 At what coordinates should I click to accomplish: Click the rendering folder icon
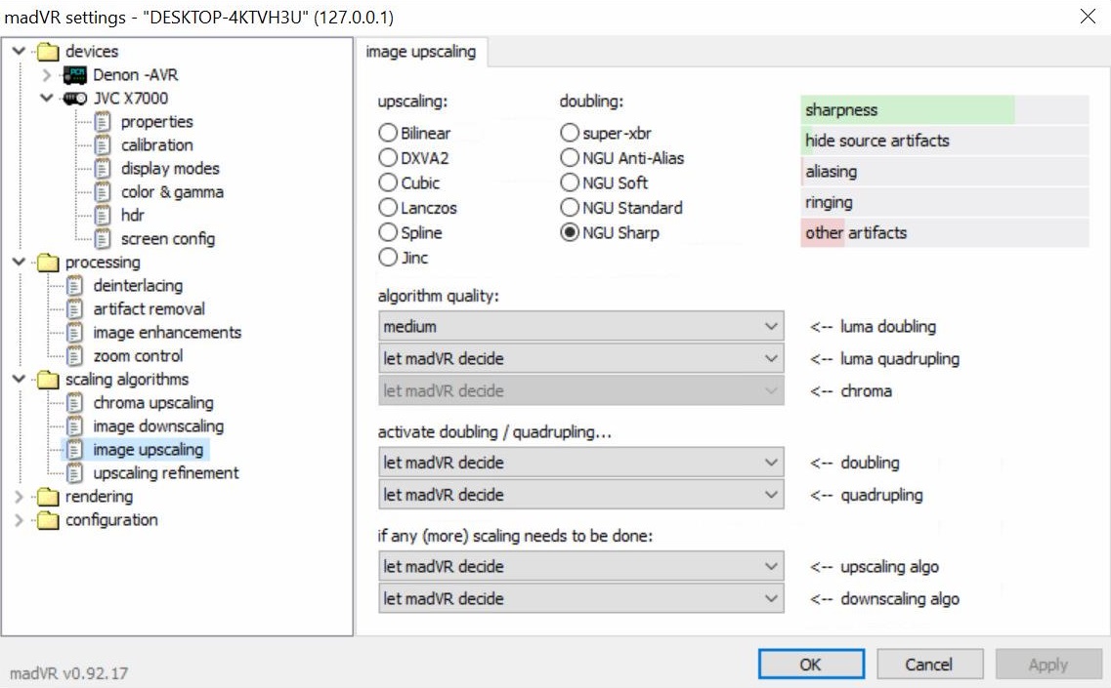48,497
